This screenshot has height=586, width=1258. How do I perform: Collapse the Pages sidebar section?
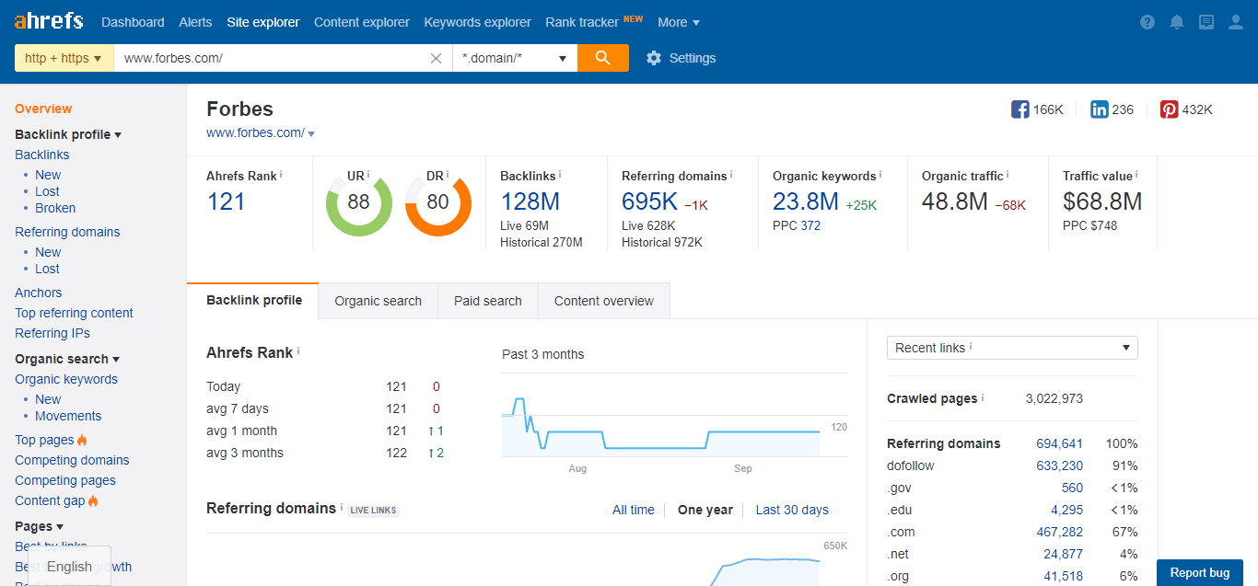(x=39, y=526)
